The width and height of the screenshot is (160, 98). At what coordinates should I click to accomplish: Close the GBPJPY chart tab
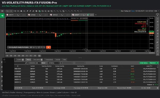point(25,15)
